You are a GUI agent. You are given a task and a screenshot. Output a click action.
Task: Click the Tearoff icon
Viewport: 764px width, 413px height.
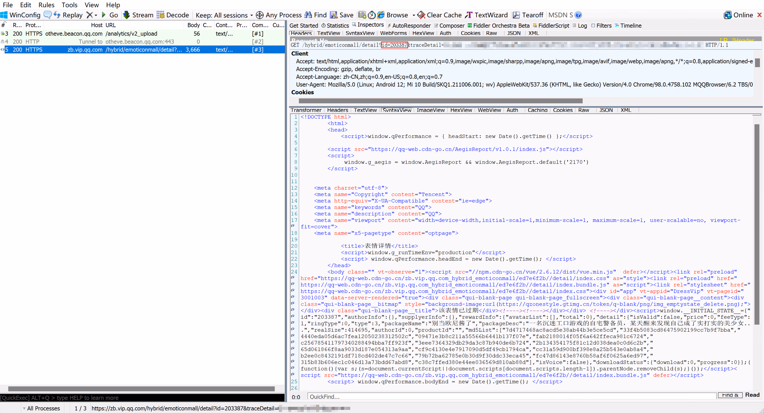tap(516, 15)
